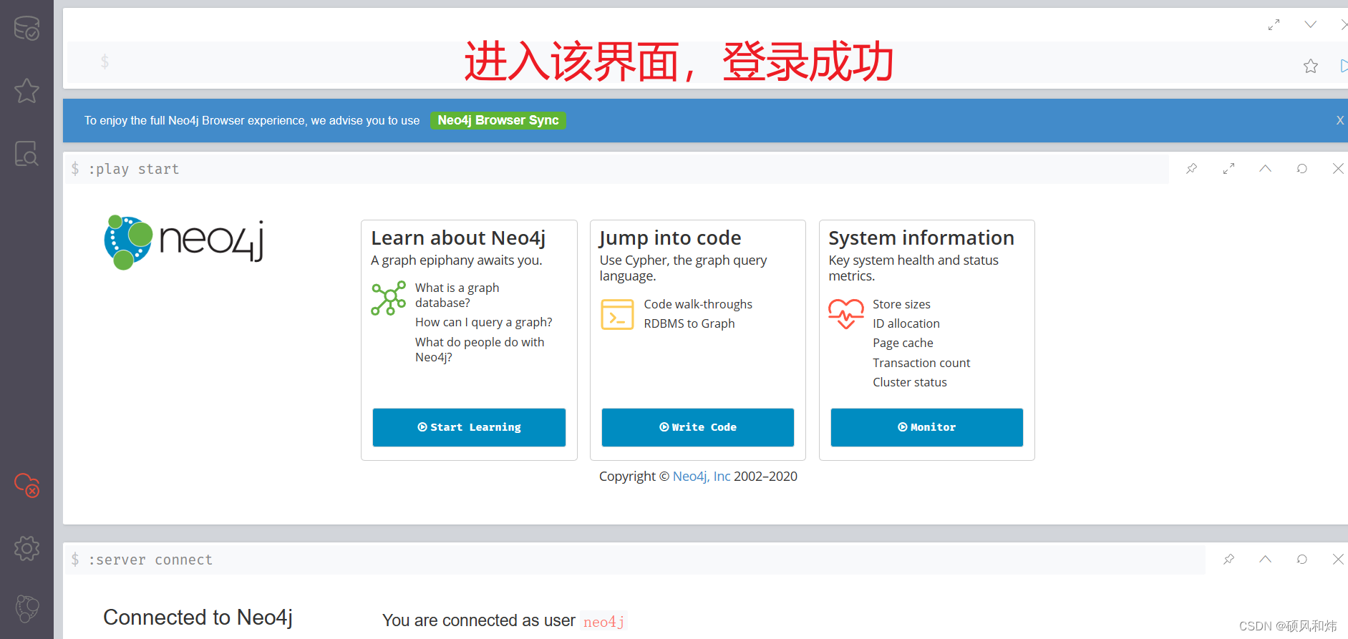Collapse the editor with chevron down
The height and width of the screenshot is (639, 1348).
tap(1310, 24)
